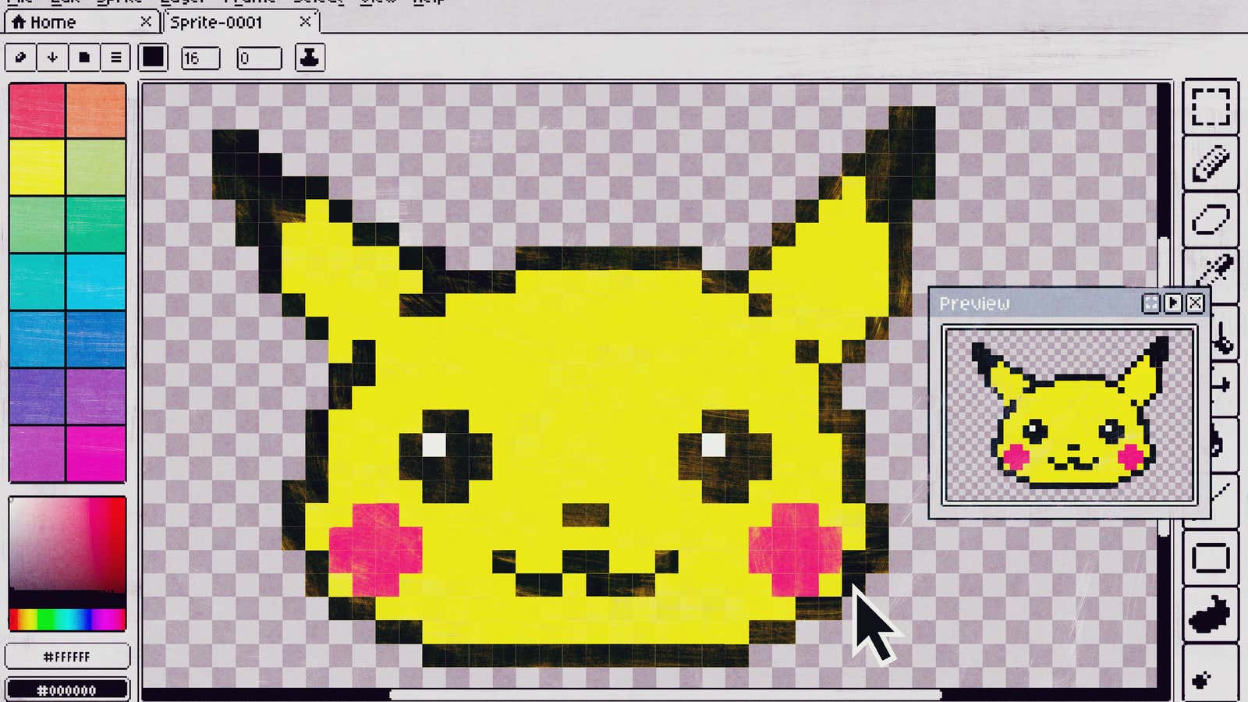The width and height of the screenshot is (1248, 702).
Task: Click the canvas vertical scrollbar
Action: 1164,386
